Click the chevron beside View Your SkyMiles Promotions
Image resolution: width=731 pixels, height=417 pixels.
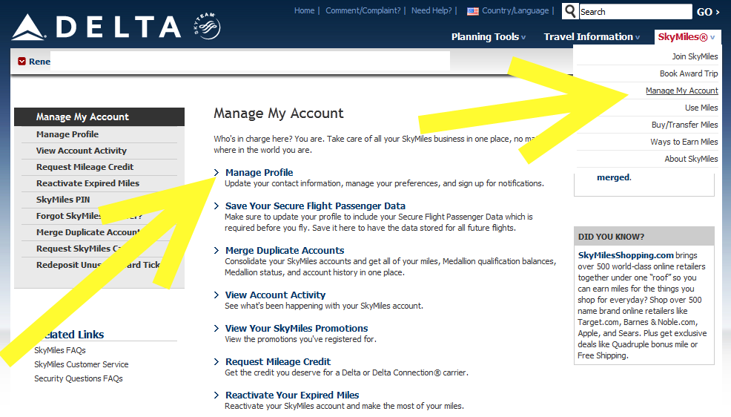(x=216, y=329)
